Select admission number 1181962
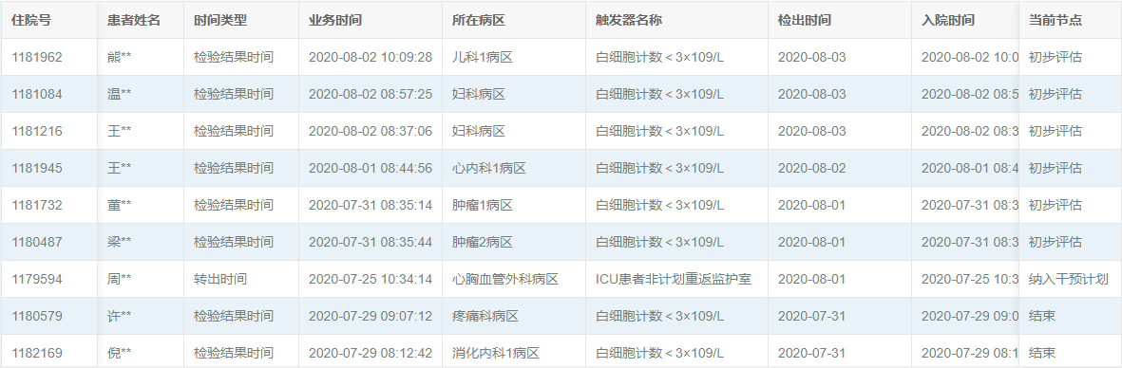 pos(36,57)
